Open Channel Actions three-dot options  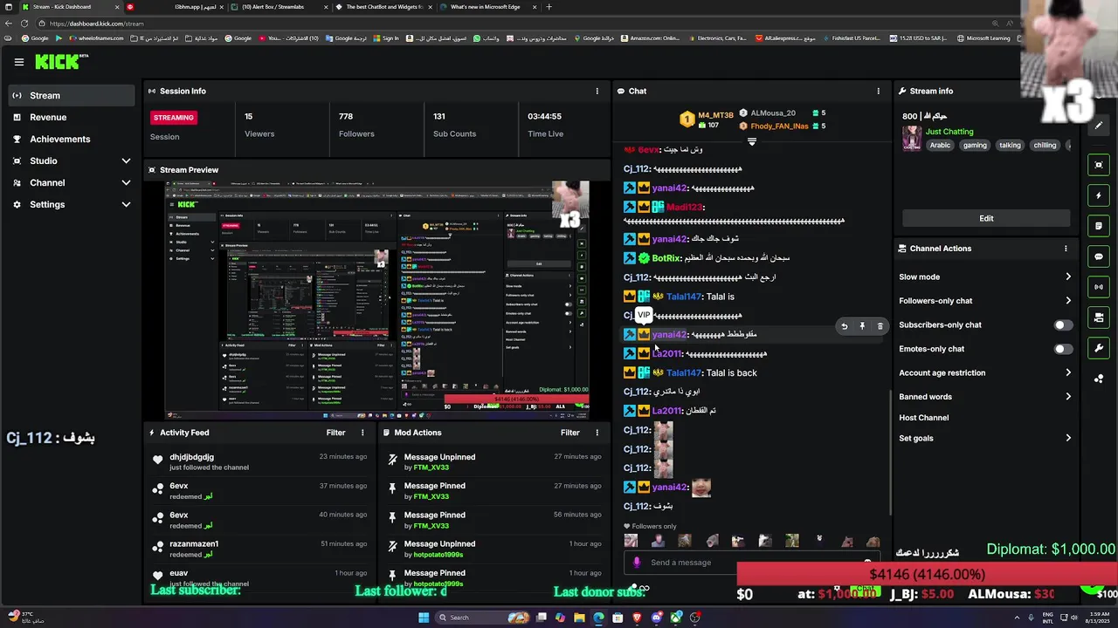tap(1066, 249)
